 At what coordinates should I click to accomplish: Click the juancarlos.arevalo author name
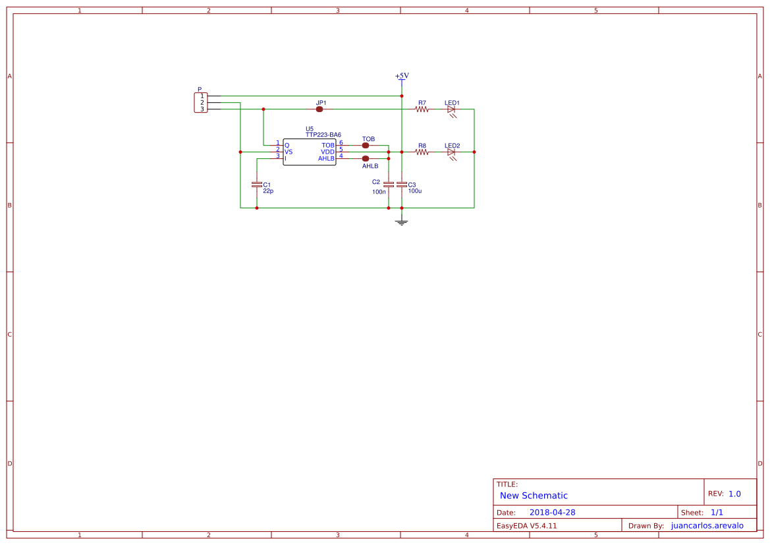point(707,526)
